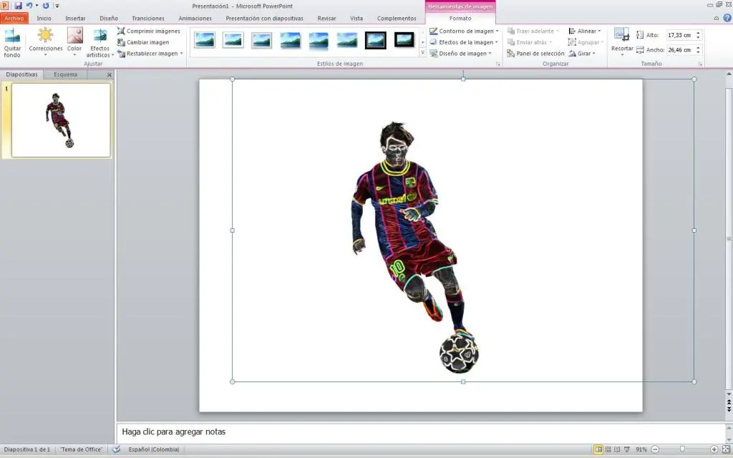Image resolution: width=733 pixels, height=458 pixels.
Task: Click the next slide arrow in scrollbar
Action: 729,409
